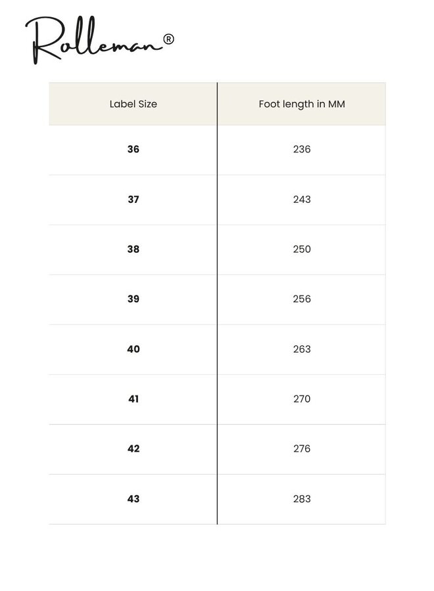
Task: Click label size 41
Action: (x=133, y=399)
